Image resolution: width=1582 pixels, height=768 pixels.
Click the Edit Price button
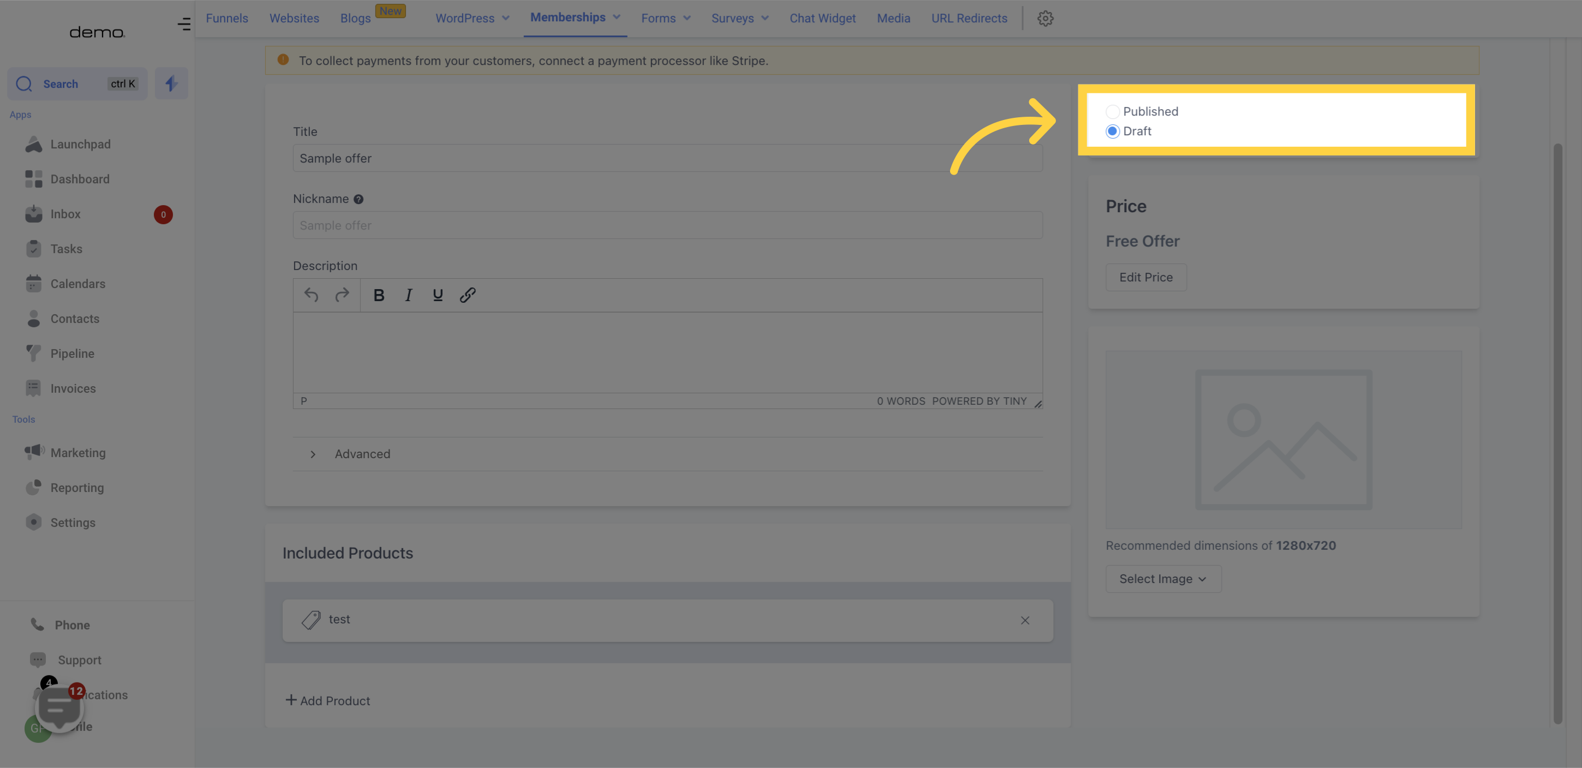(1145, 276)
